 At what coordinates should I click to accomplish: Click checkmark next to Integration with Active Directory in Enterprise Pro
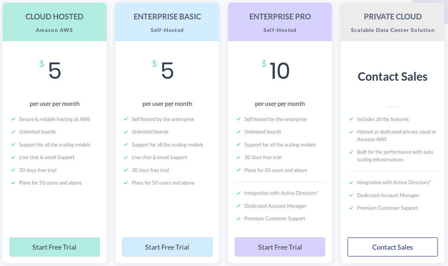(239, 193)
